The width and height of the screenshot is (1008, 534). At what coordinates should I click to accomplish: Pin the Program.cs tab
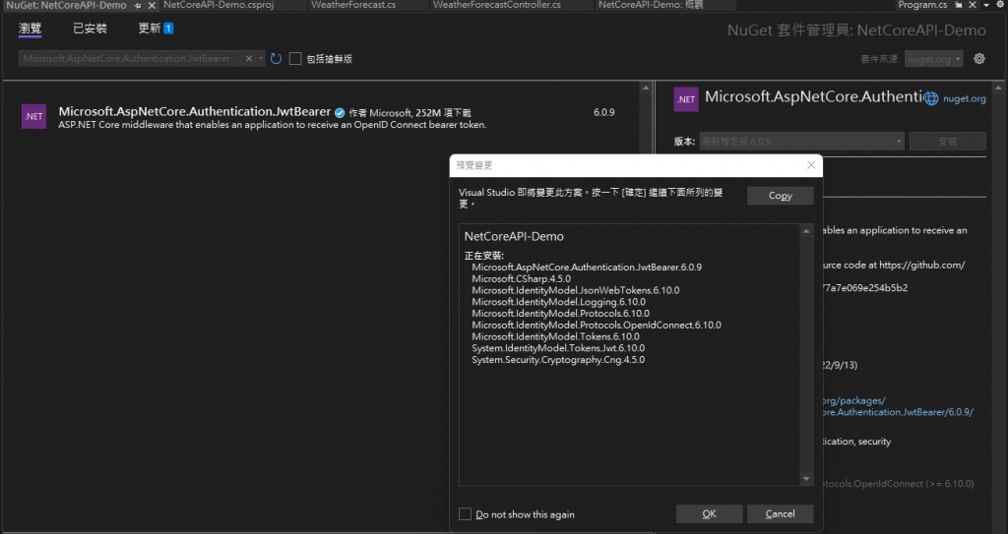coord(958,5)
